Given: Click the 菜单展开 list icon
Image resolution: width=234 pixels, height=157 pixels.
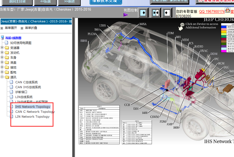Looking at the screenshot, I should (2, 28).
